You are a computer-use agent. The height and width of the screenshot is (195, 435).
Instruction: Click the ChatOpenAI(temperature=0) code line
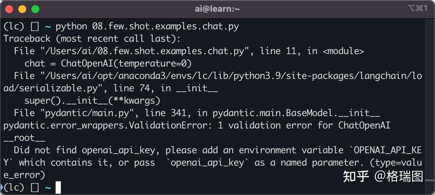(108, 64)
